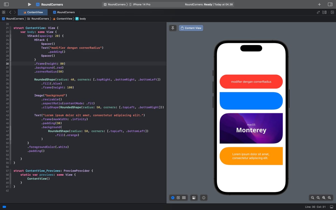
Task: Enable Live preview mode
Action: (173, 198)
